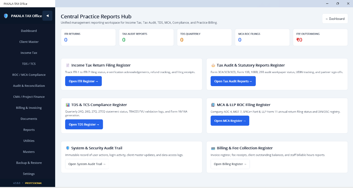353x188 pixels.
Task: Click the TDS QUARTERLY stat card
Action: point(204,37)
